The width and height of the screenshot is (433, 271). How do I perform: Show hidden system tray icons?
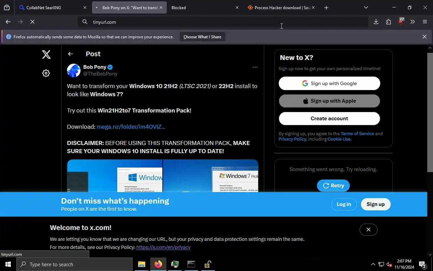pyautogui.click(x=373, y=264)
